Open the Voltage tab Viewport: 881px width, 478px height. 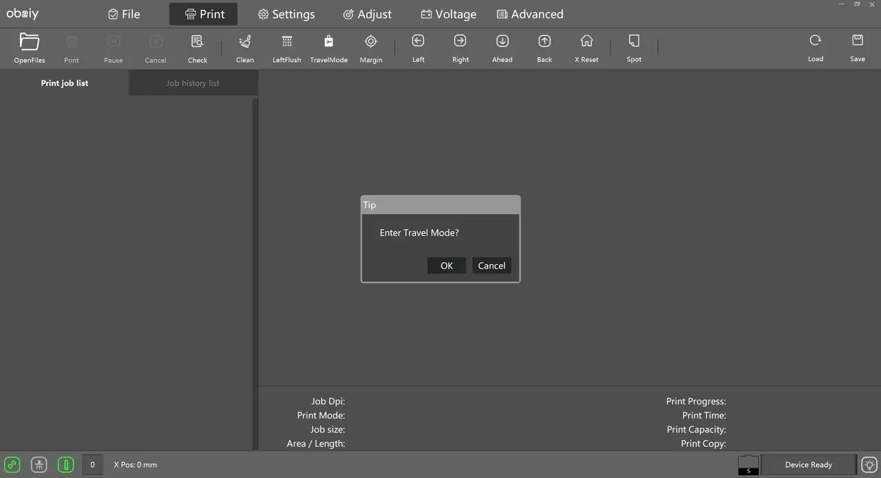pyautogui.click(x=449, y=14)
